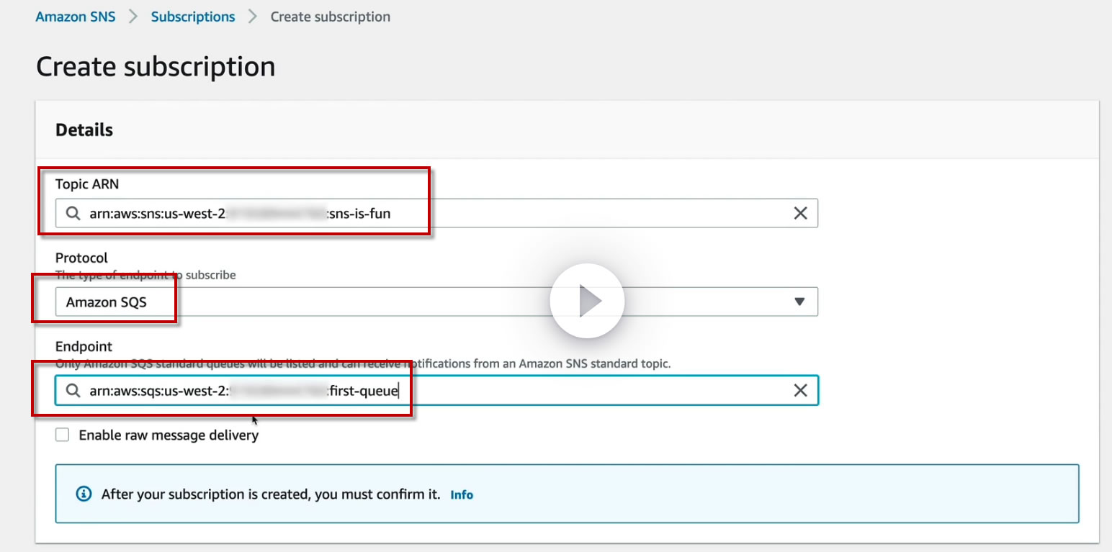Viewport: 1112px width, 552px height.
Task: Click the info circle icon in the notice
Action: tap(84, 494)
